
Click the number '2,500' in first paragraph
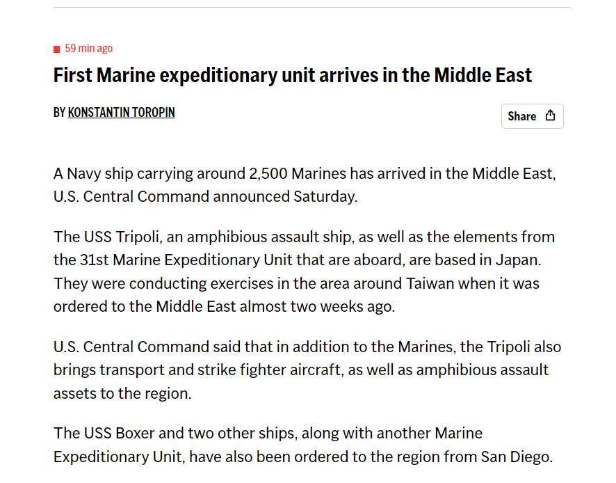coord(268,173)
